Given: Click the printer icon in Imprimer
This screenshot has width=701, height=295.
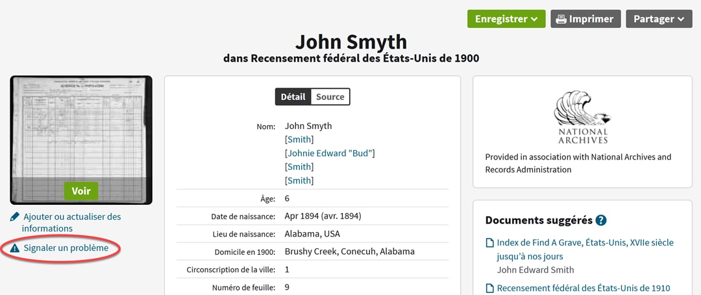Looking at the screenshot, I should pos(561,19).
